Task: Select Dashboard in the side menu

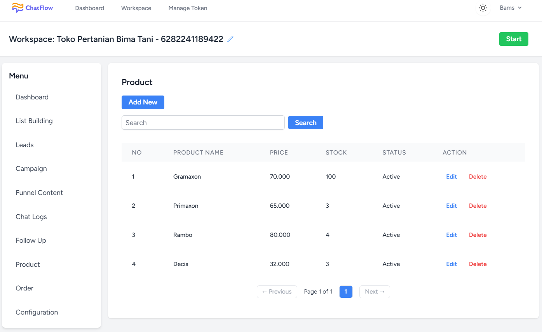Action: tap(32, 97)
